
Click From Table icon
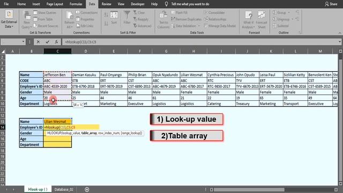pyautogui.click(x=35, y=19)
